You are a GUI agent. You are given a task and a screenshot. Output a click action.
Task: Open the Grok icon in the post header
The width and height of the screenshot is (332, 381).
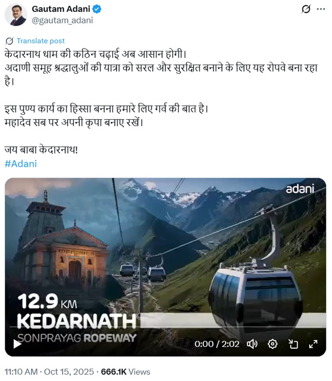[x=306, y=9]
